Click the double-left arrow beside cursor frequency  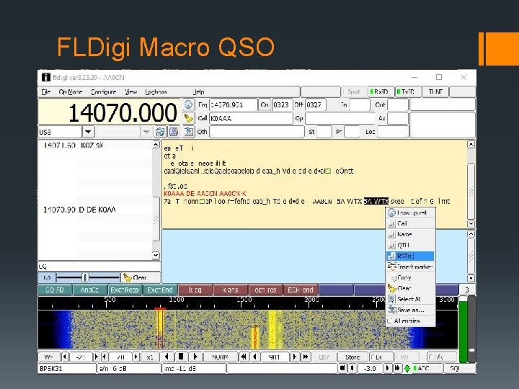point(244,357)
